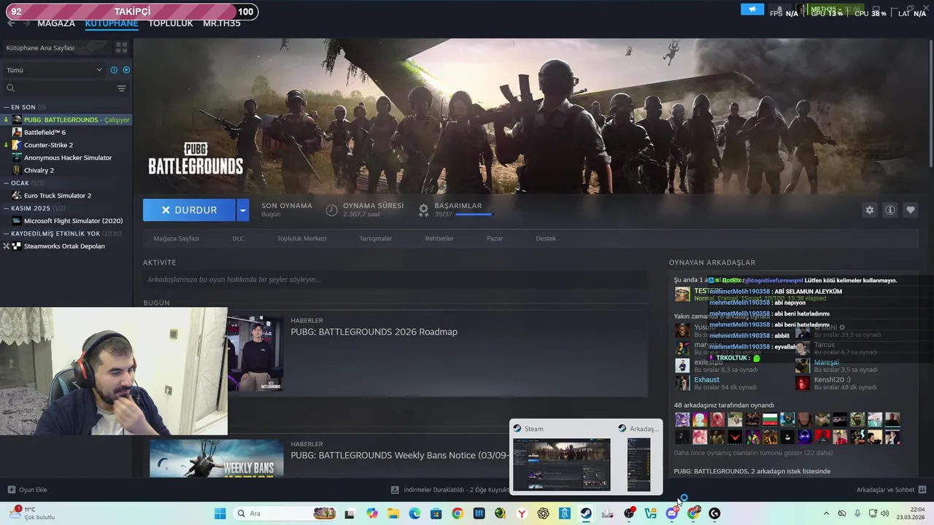Screen dimensions: 934x525
Task: Open the library grid view icon
Action: click(121, 47)
